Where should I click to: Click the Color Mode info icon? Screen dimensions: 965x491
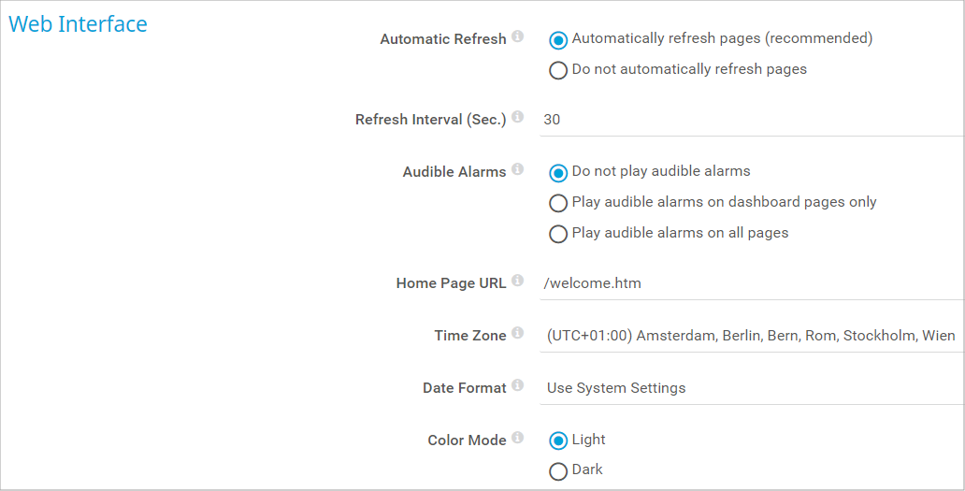[518, 439]
